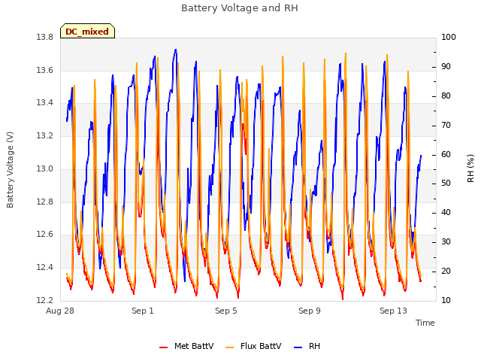Click the 100 RH tick label
Image resolution: width=481 pixels, height=361 pixels.
point(449,38)
